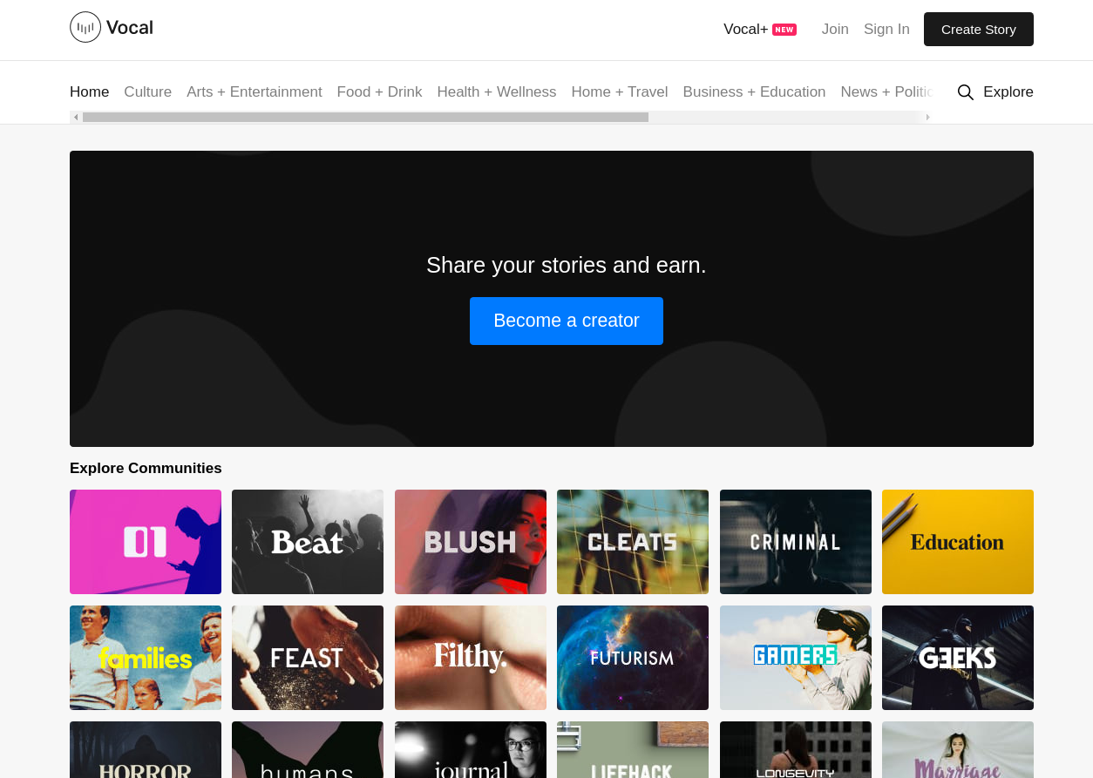Open the Gamers community tile
The height and width of the screenshot is (778, 1093).
(x=795, y=658)
